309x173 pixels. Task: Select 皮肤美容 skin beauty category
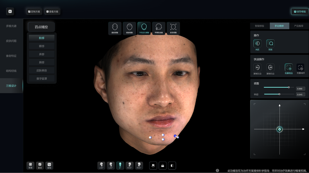(42, 70)
